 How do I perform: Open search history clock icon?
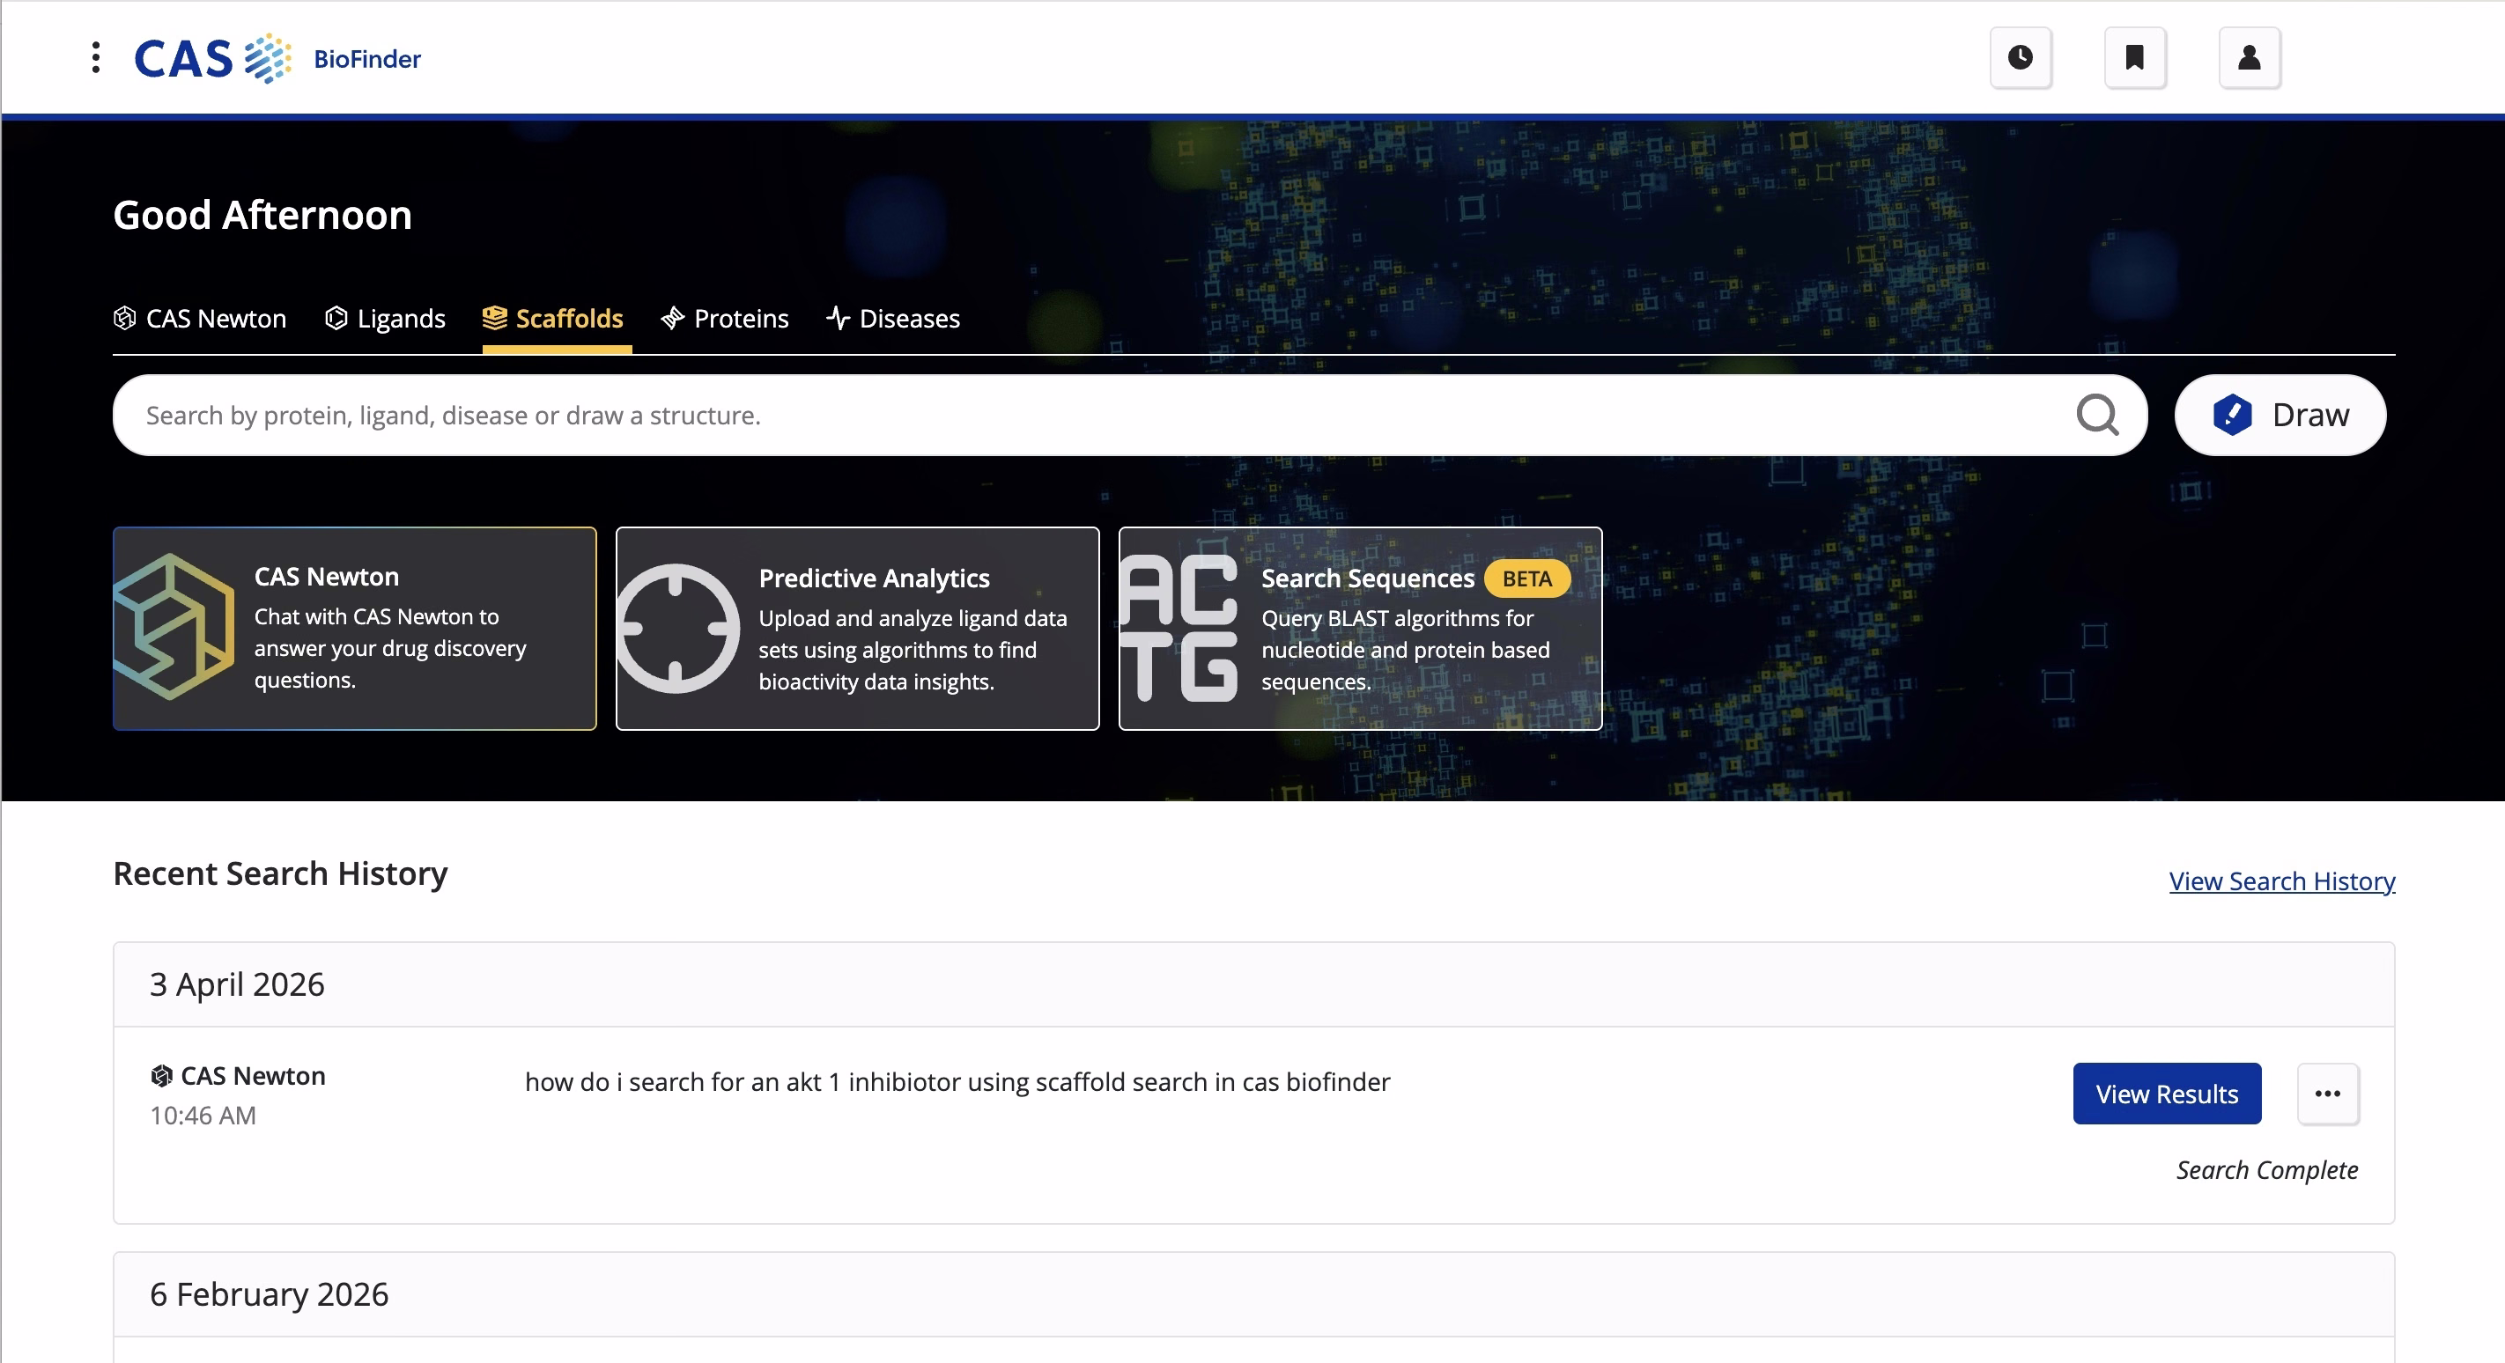coord(2021,57)
